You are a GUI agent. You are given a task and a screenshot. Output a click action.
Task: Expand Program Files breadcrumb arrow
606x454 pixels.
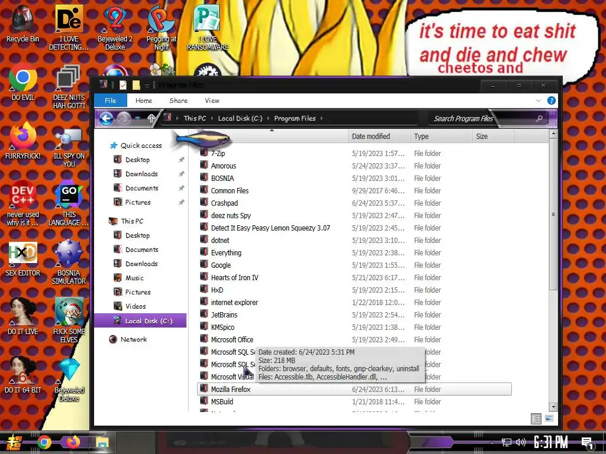[x=321, y=118]
